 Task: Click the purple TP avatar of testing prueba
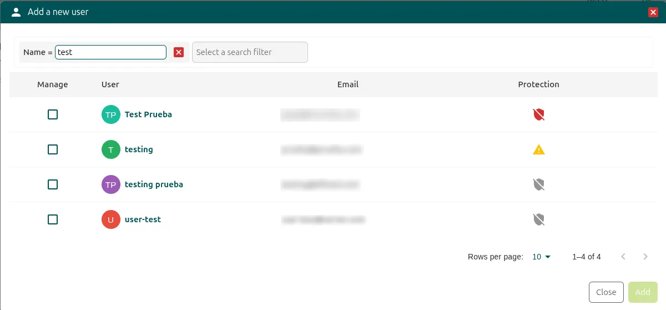(111, 184)
